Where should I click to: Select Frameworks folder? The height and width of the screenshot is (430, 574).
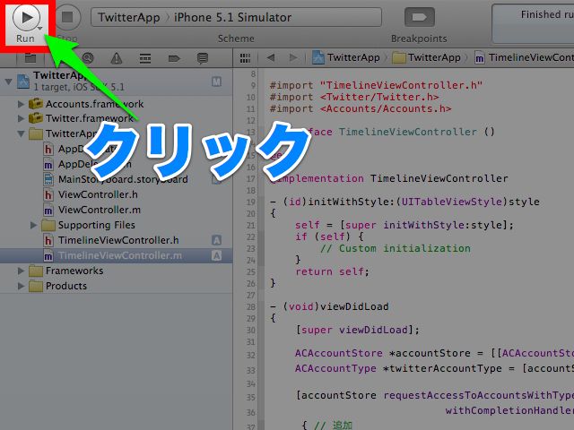(x=74, y=271)
